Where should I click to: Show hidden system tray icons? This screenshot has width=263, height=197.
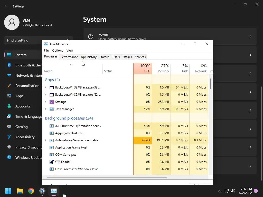point(219,191)
